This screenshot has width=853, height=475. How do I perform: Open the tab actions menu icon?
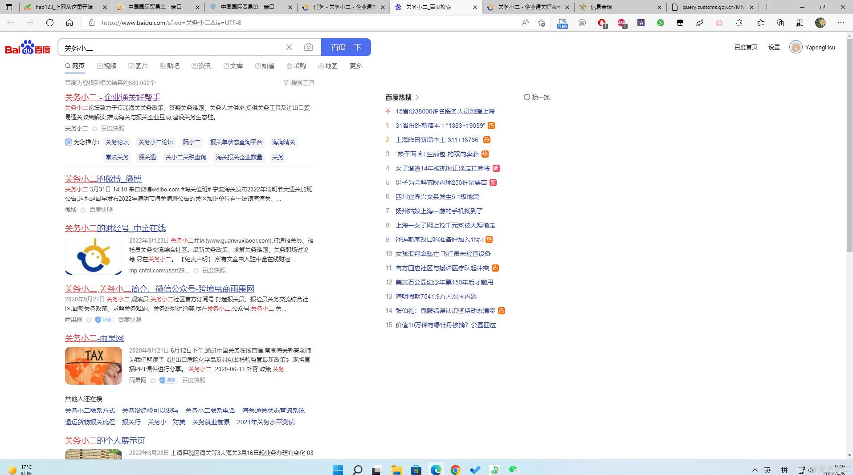pyautogui.click(x=9, y=7)
